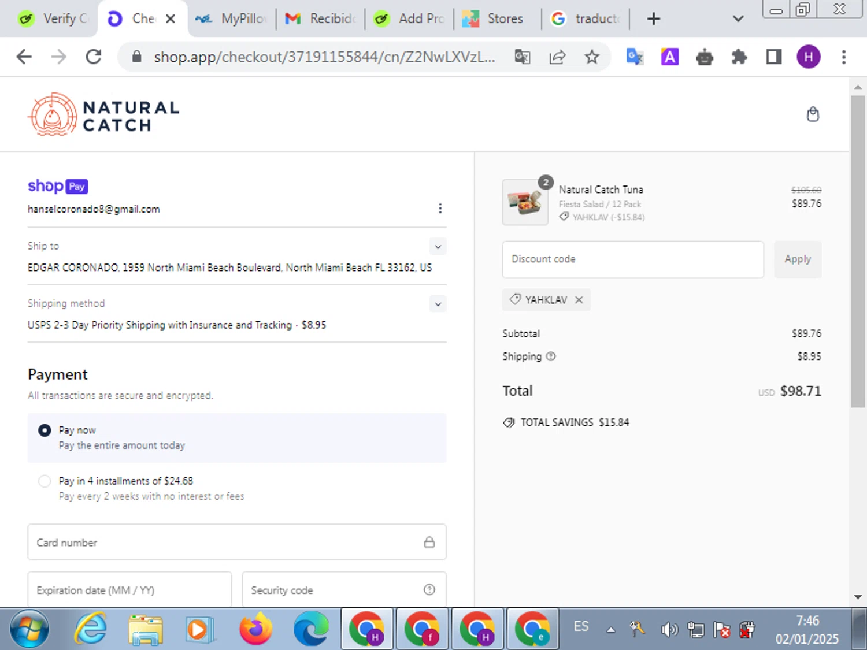Focus the Security code field
Screen dimensions: 867x650
click(x=344, y=589)
